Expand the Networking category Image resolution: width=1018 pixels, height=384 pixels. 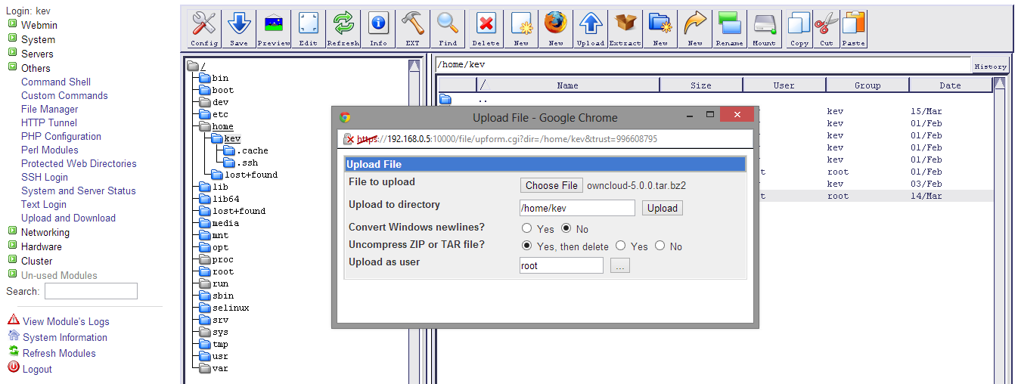12,232
